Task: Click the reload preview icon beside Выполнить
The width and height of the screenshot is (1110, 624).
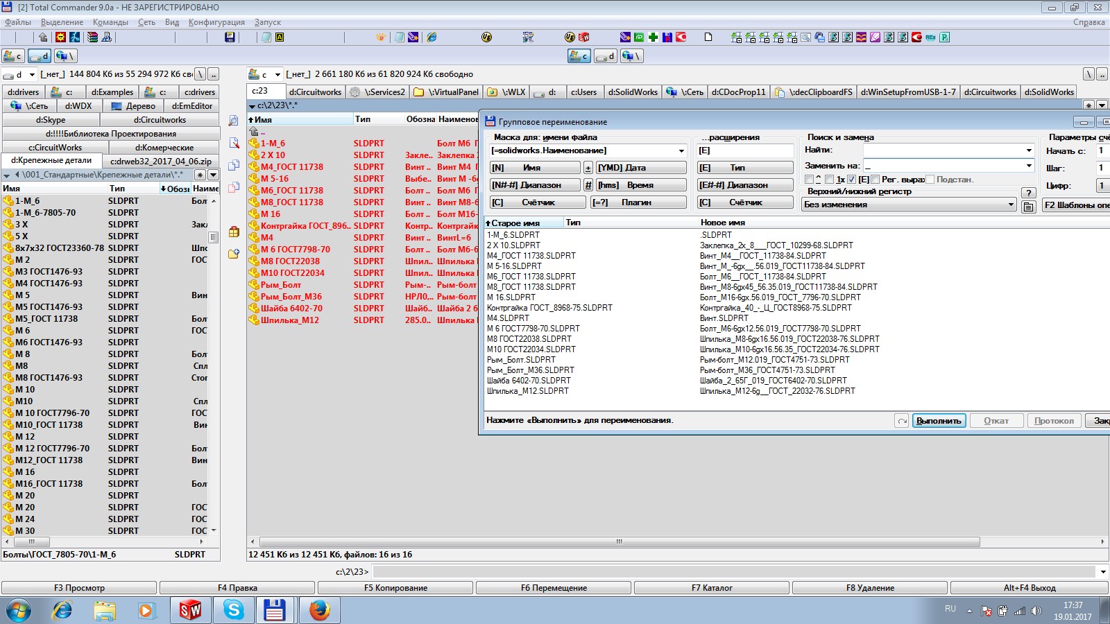Action: [x=902, y=421]
